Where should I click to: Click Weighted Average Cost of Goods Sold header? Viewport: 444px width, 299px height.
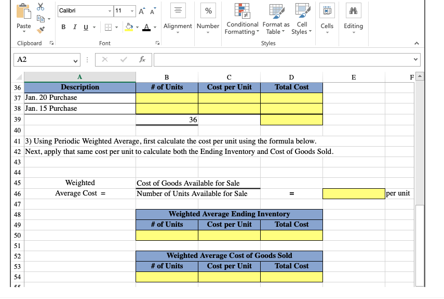coord(229,256)
